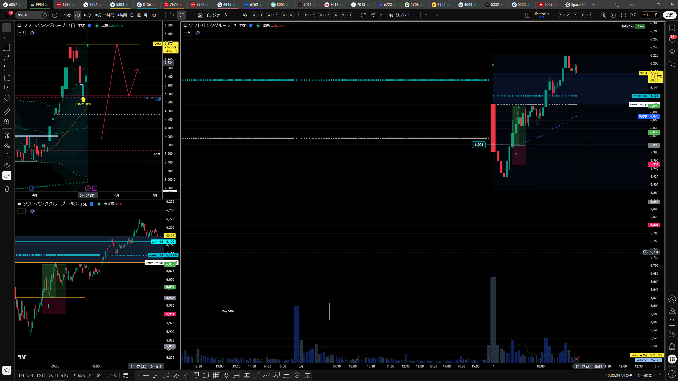
Task: Collapse the 9 indicators legend on 2-minute chart
Action: click(187, 33)
